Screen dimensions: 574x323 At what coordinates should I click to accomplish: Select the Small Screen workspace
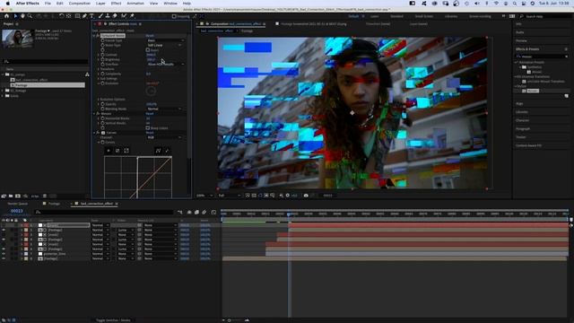pos(424,16)
